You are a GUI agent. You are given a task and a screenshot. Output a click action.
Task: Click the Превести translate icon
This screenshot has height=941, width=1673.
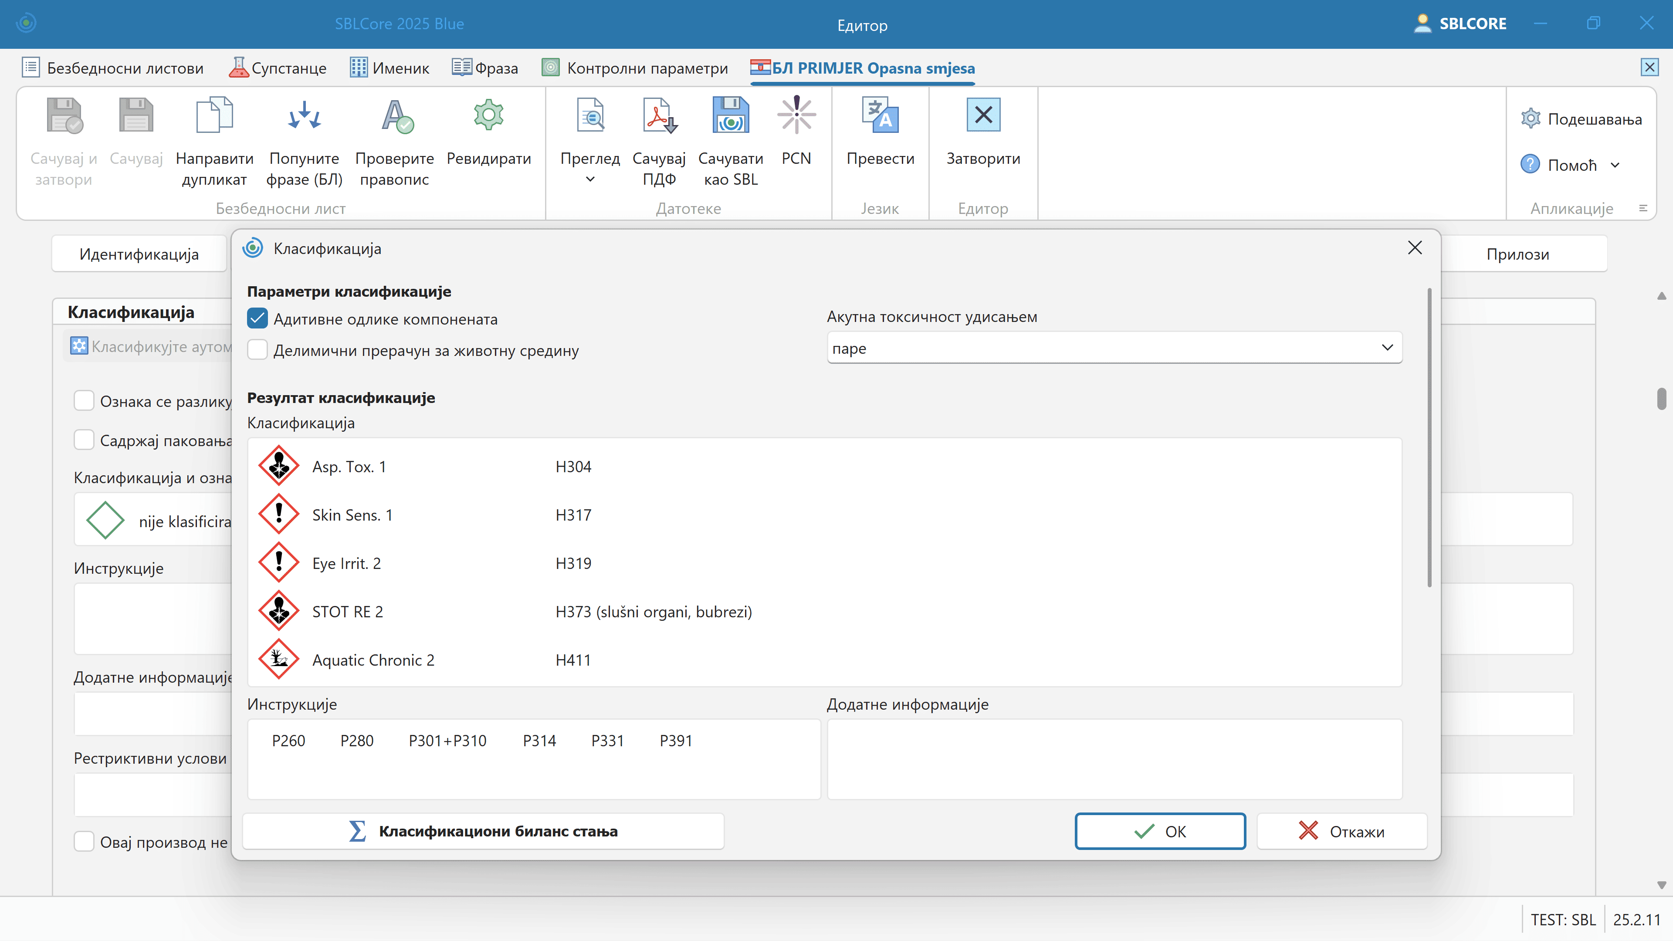coord(880,115)
